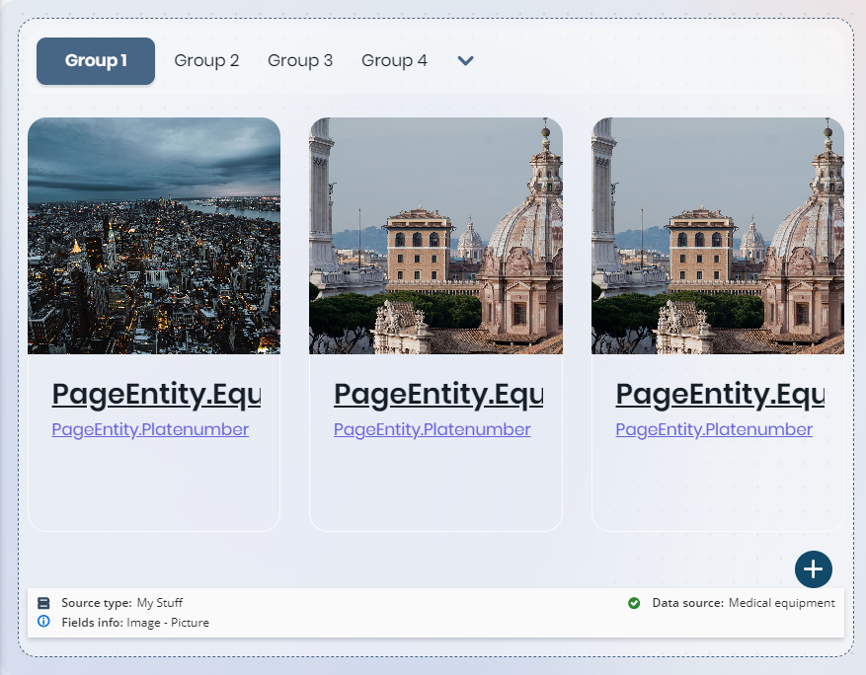Follow PageEntity.Platenumber link on last card
Screen dimensions: 866x675
tap(714, 429)
